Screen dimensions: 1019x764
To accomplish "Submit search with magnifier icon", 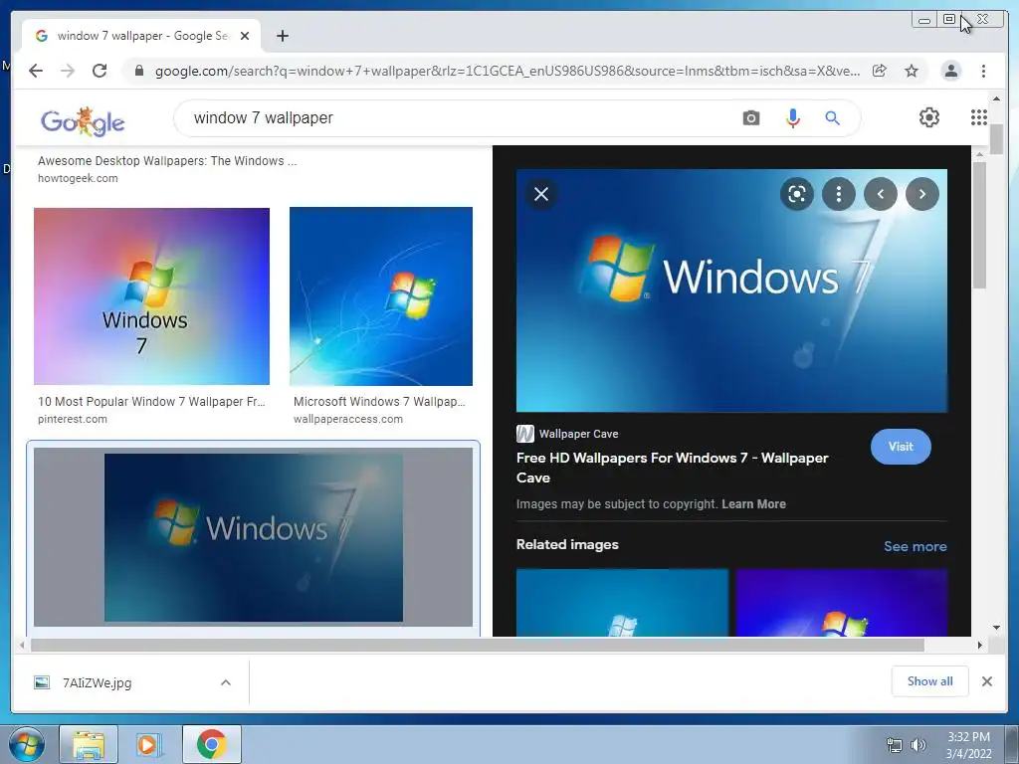I will pos(833,118).
